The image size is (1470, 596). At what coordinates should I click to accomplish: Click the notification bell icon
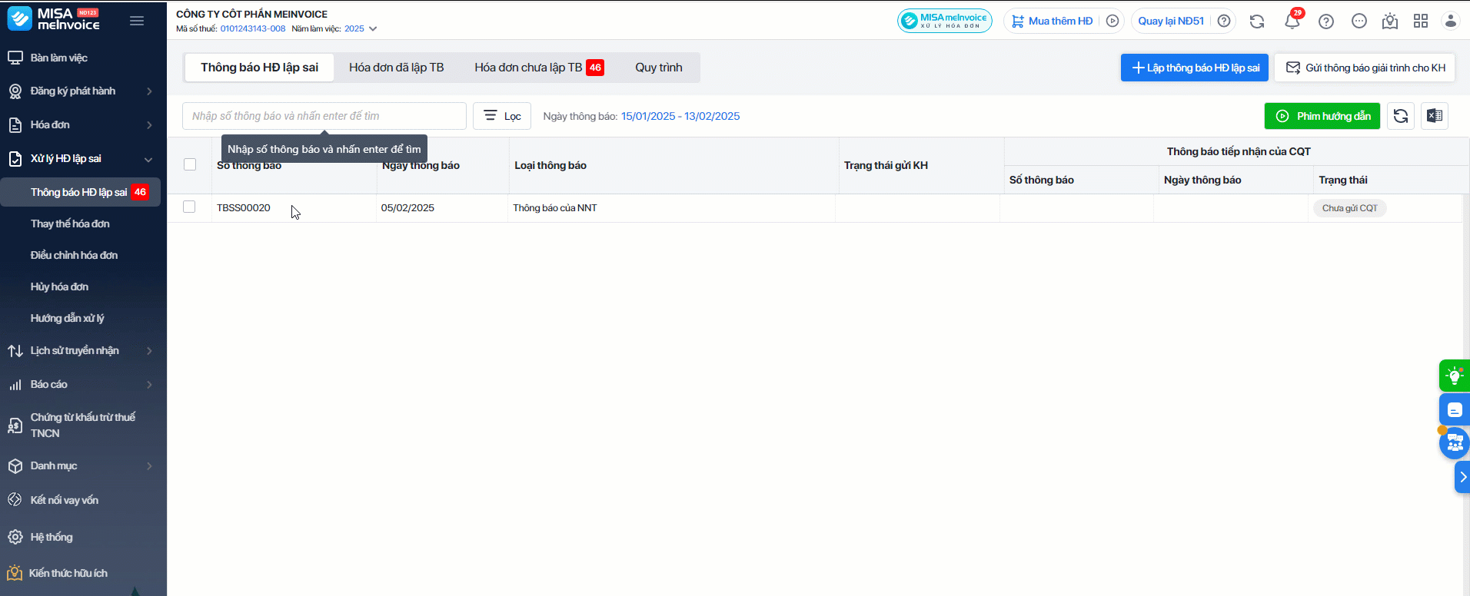tap(1292, 22)
